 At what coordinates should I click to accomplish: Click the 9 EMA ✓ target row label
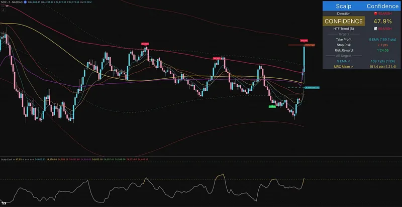[344, 61]
